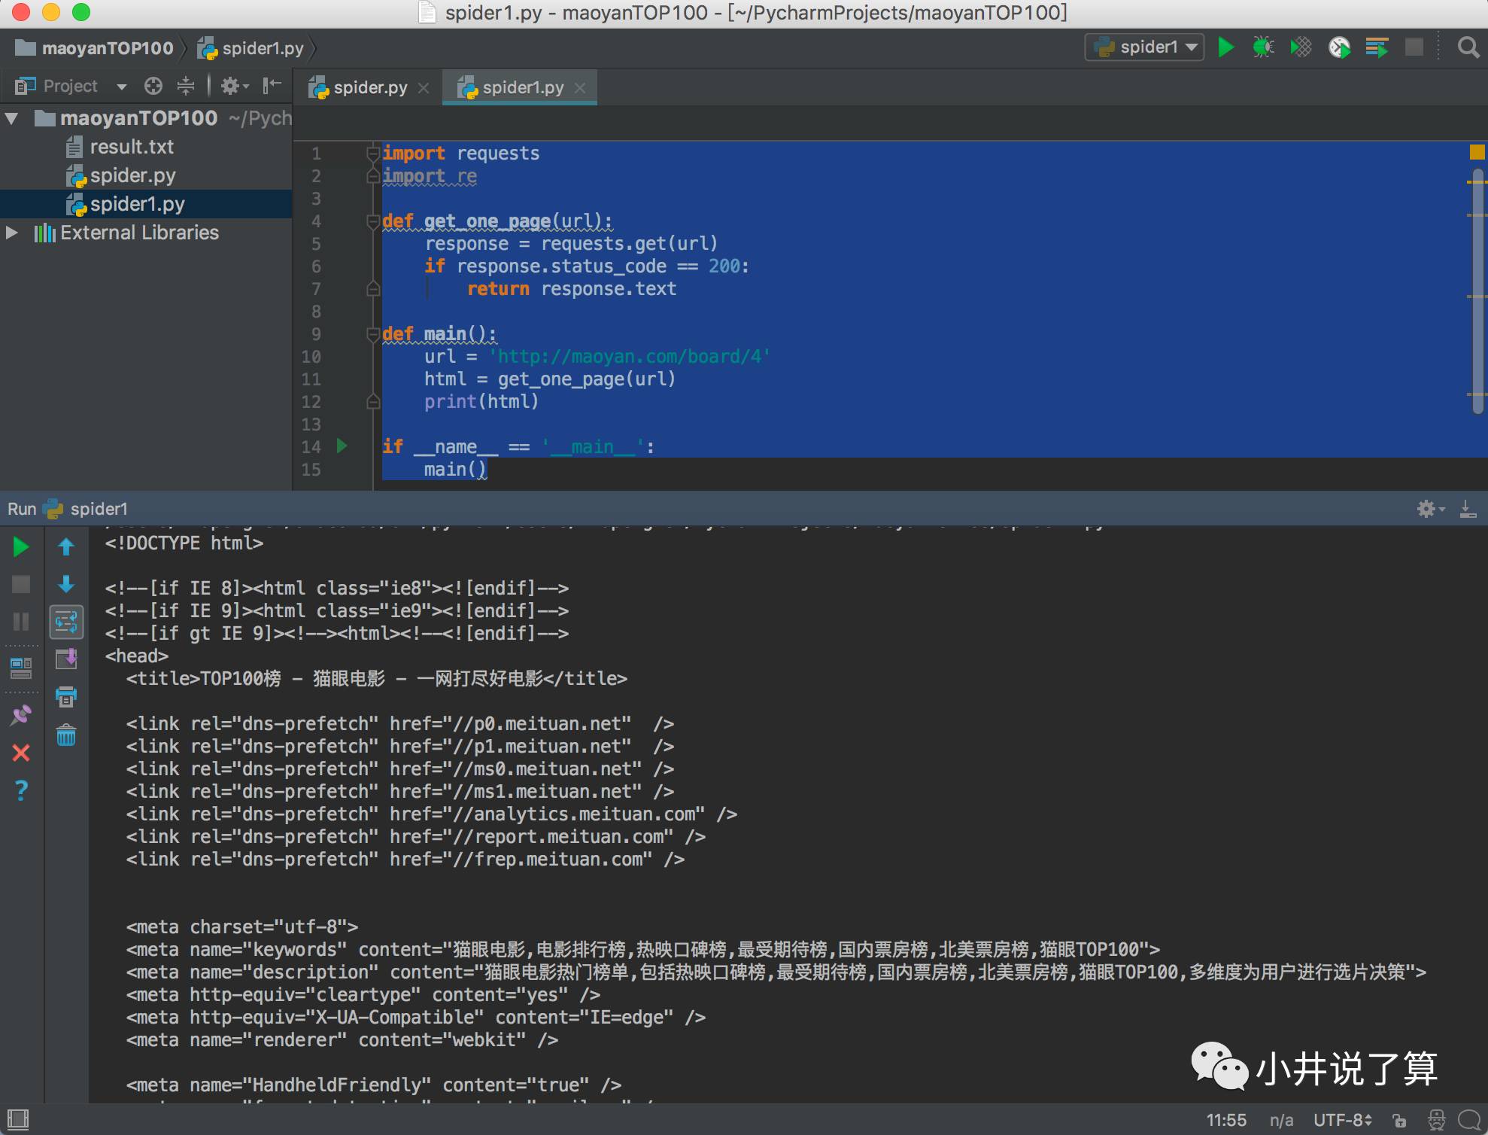
Task: Click the status bar event log bubble
Action: tap(1469, 1121)
